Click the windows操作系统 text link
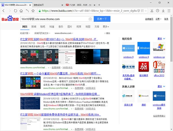Image resolution: width=173 pixels, height=131 pixels. pyautogui.click(x=159, y=106)
